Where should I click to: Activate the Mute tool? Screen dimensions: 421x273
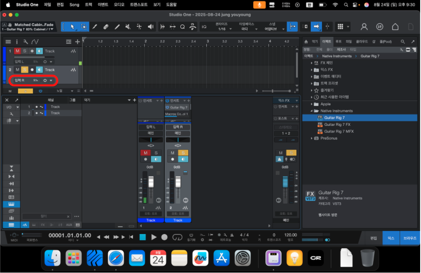click(x=128, y=26)
